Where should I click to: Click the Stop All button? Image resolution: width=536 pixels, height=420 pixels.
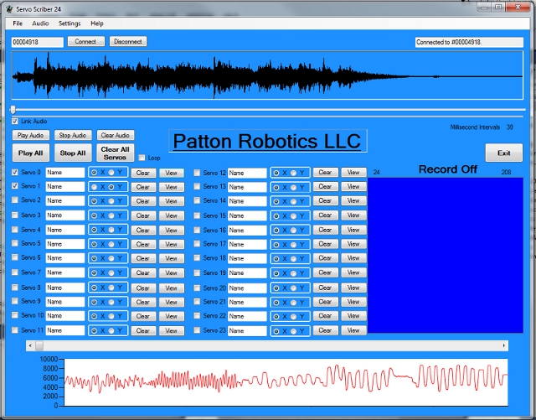(x=73, y=153)
